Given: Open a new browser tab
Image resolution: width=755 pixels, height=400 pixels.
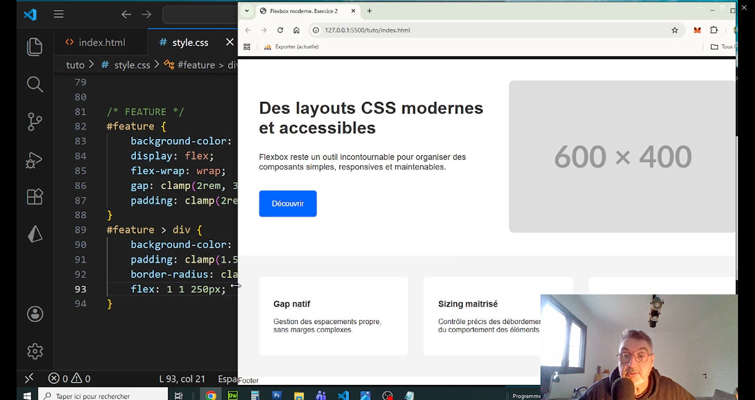Looking at the screenshot, I should (x=369, y=11).
